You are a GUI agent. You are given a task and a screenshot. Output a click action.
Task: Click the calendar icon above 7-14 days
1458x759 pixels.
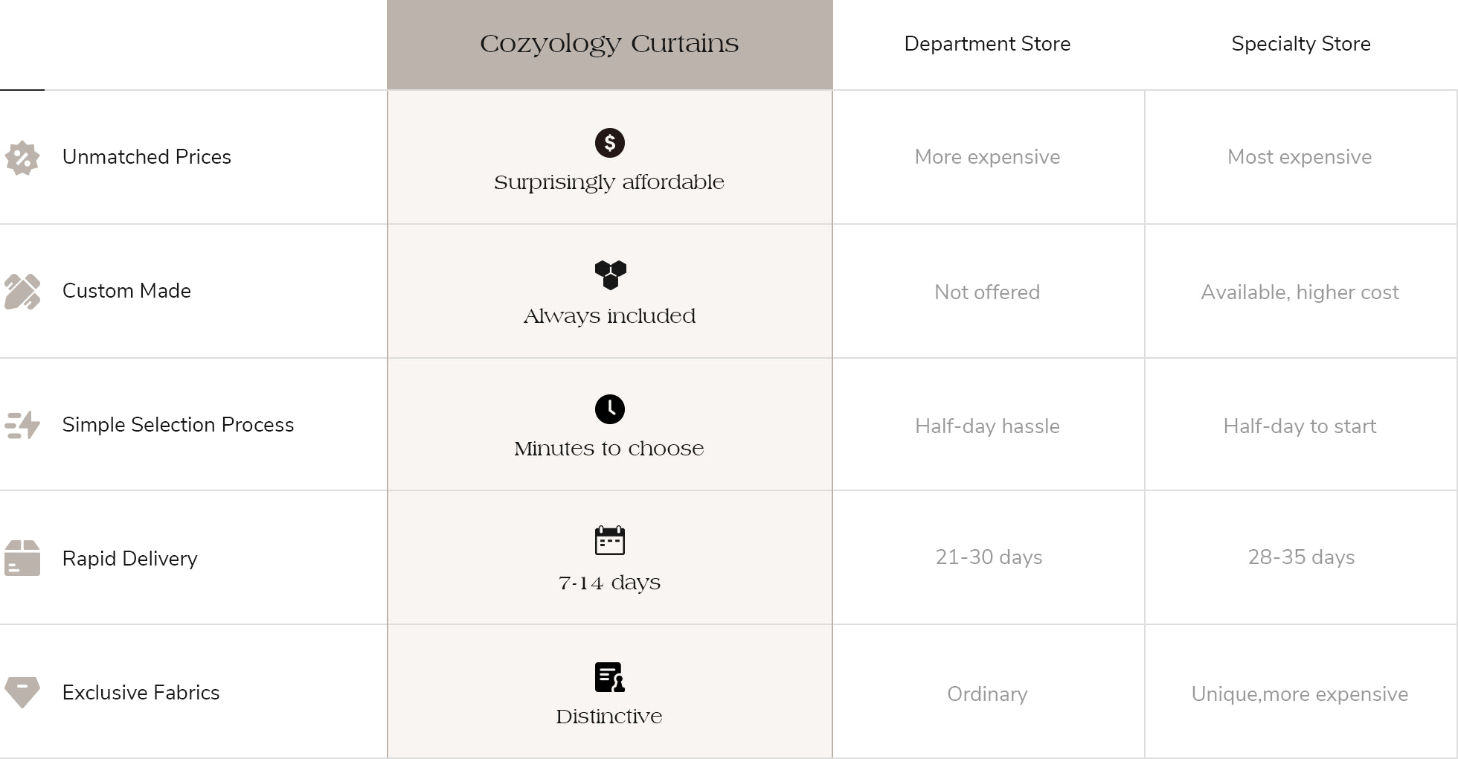click(x=609, y=541)
